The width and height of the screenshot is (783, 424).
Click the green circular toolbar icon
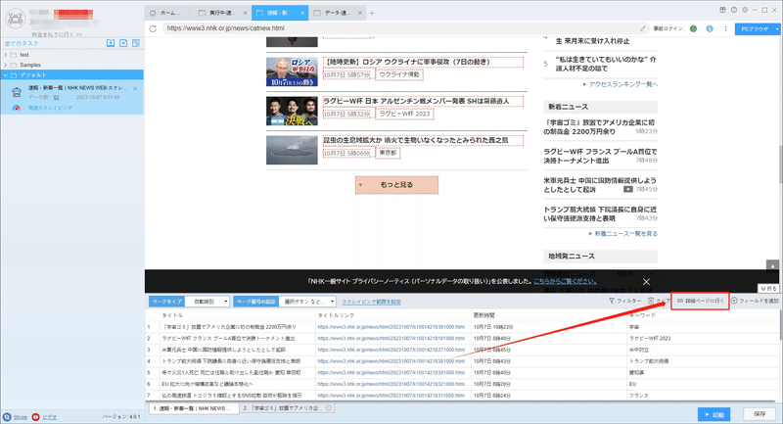click(x=693, y=29)
